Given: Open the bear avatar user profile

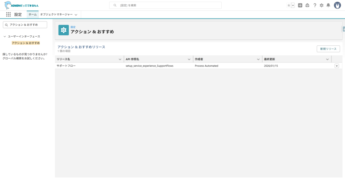Looking at the screenshot, I should 337,5.
